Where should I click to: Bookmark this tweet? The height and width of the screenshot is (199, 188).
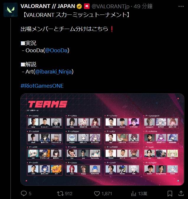click(170, 194)
